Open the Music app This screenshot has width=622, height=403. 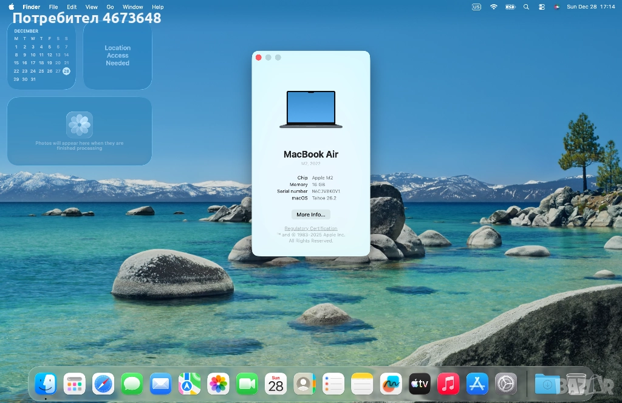pyautogui.click(x=448, y=384)
